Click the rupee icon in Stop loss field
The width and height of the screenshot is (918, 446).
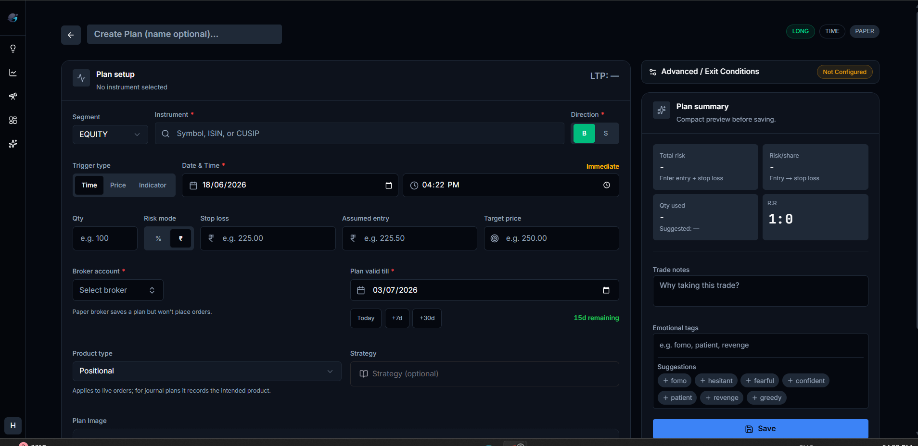coord(211,238)
